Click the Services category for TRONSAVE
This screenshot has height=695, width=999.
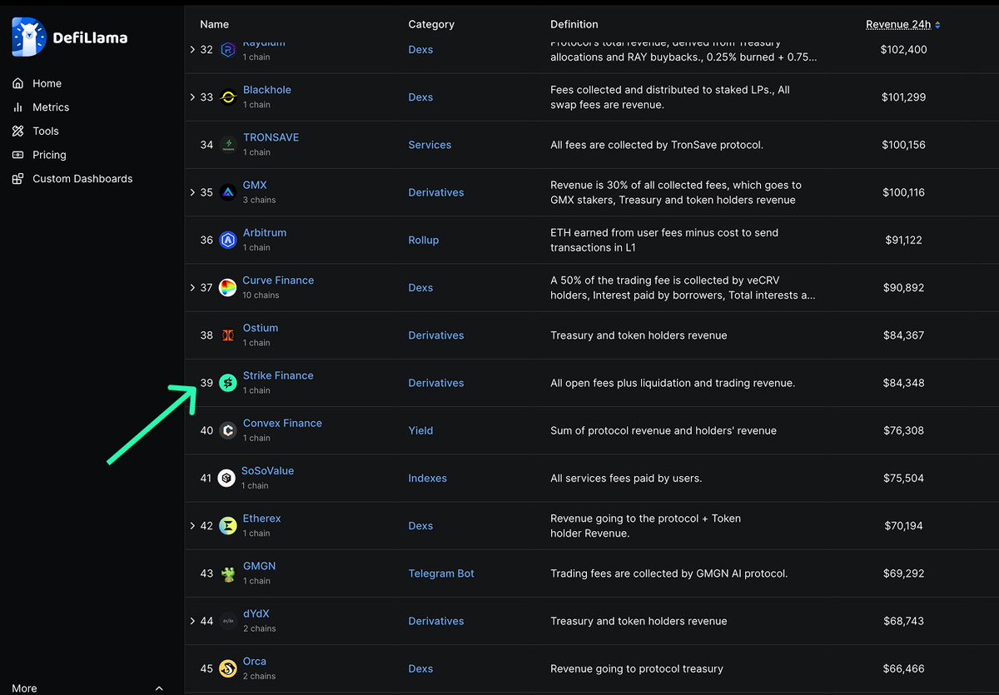[430, 145]
